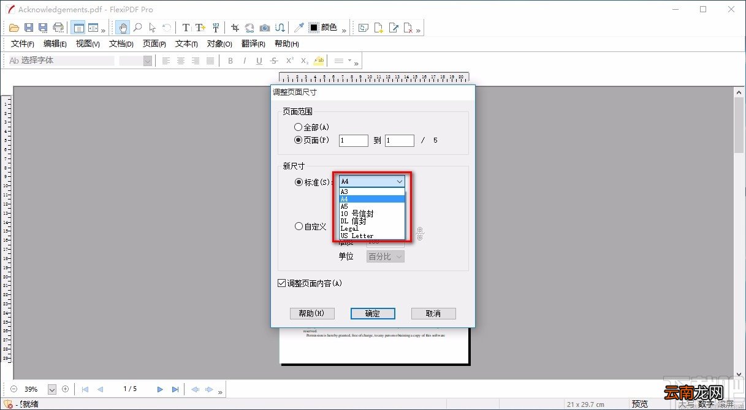
Task: Click the 123 page numbering text icon
Action: click(x=215, y=28)
